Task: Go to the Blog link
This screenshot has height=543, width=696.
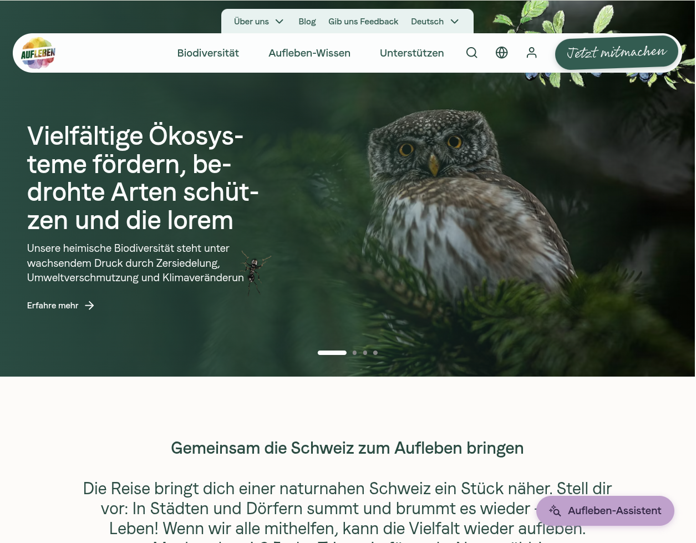Action: coord(307,22)
